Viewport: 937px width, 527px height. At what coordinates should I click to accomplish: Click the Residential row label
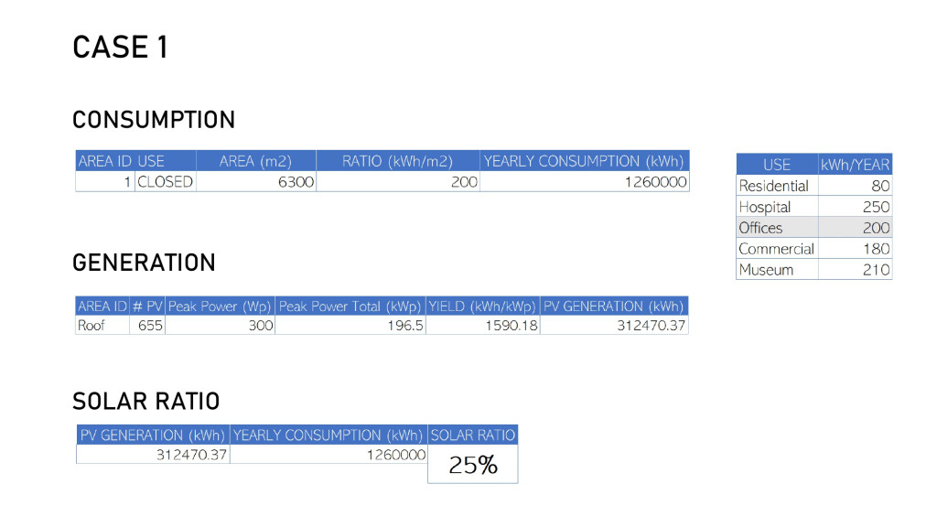click(774, 186)
